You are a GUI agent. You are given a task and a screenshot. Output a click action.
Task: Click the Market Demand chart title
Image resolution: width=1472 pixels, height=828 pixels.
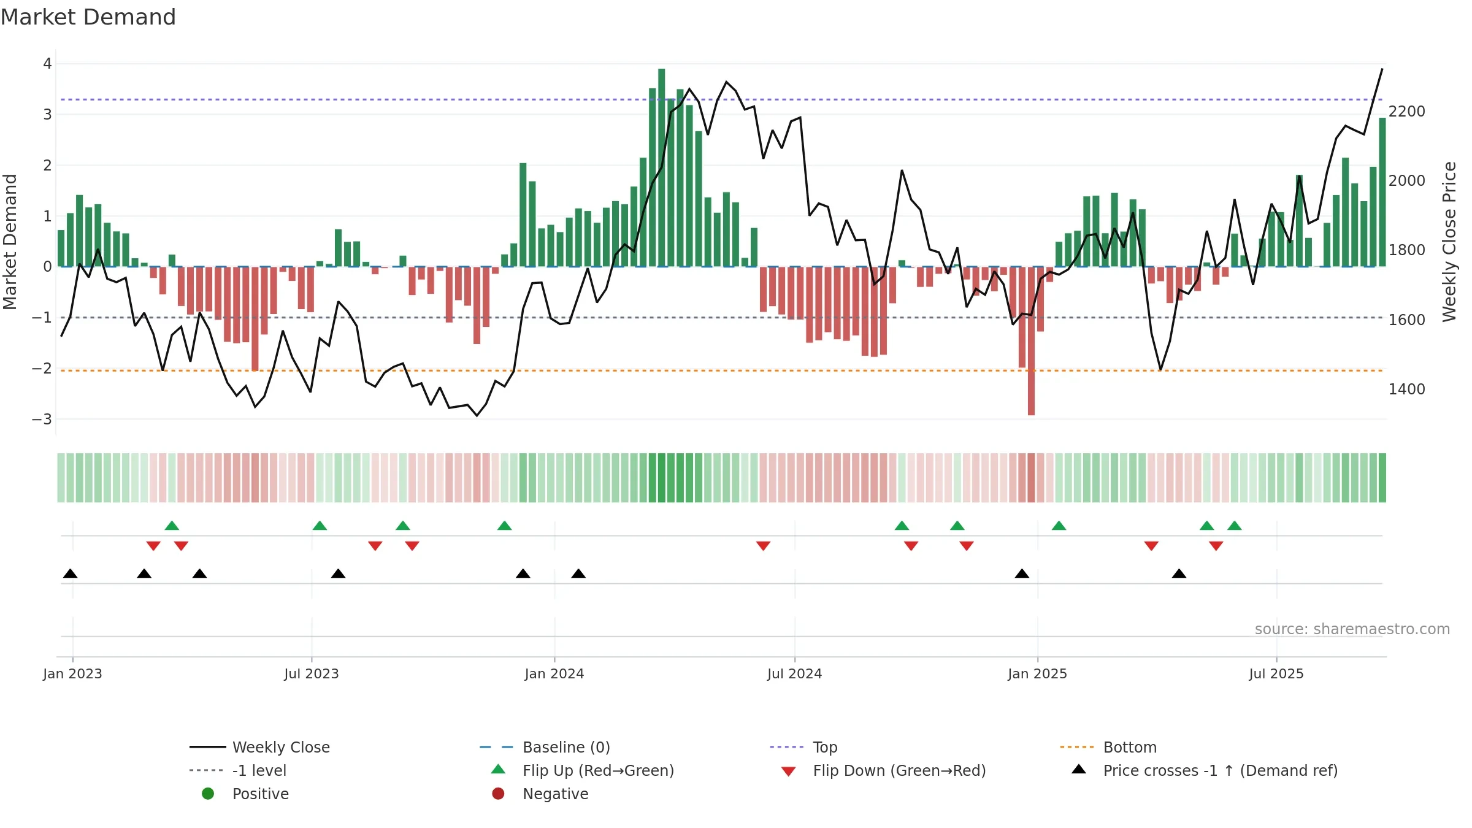coord(88,17)
